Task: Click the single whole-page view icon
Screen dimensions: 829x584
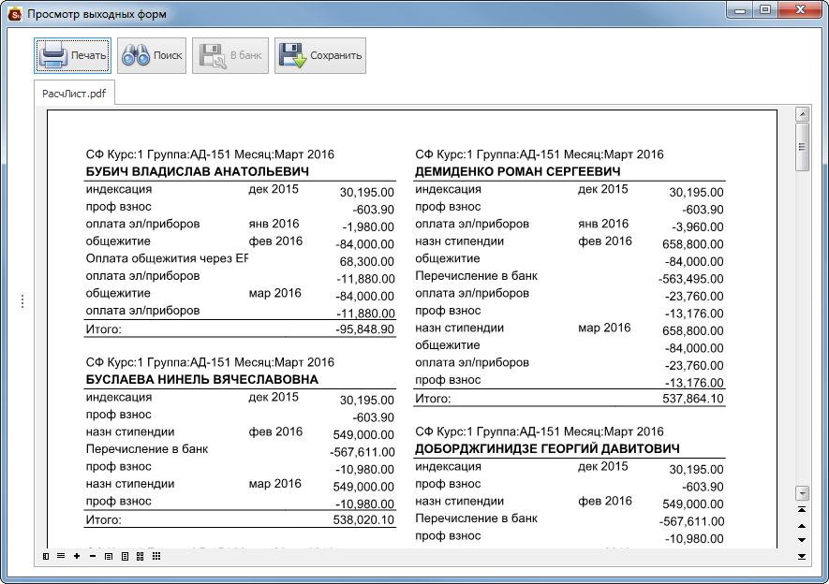Action: pyautogui.click(x=125, y=556)
